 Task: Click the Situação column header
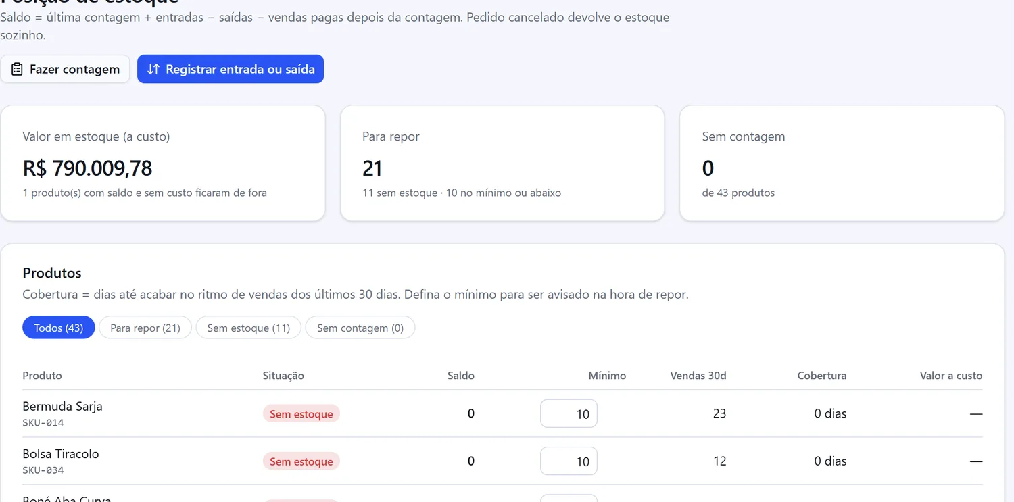[283, 376]
